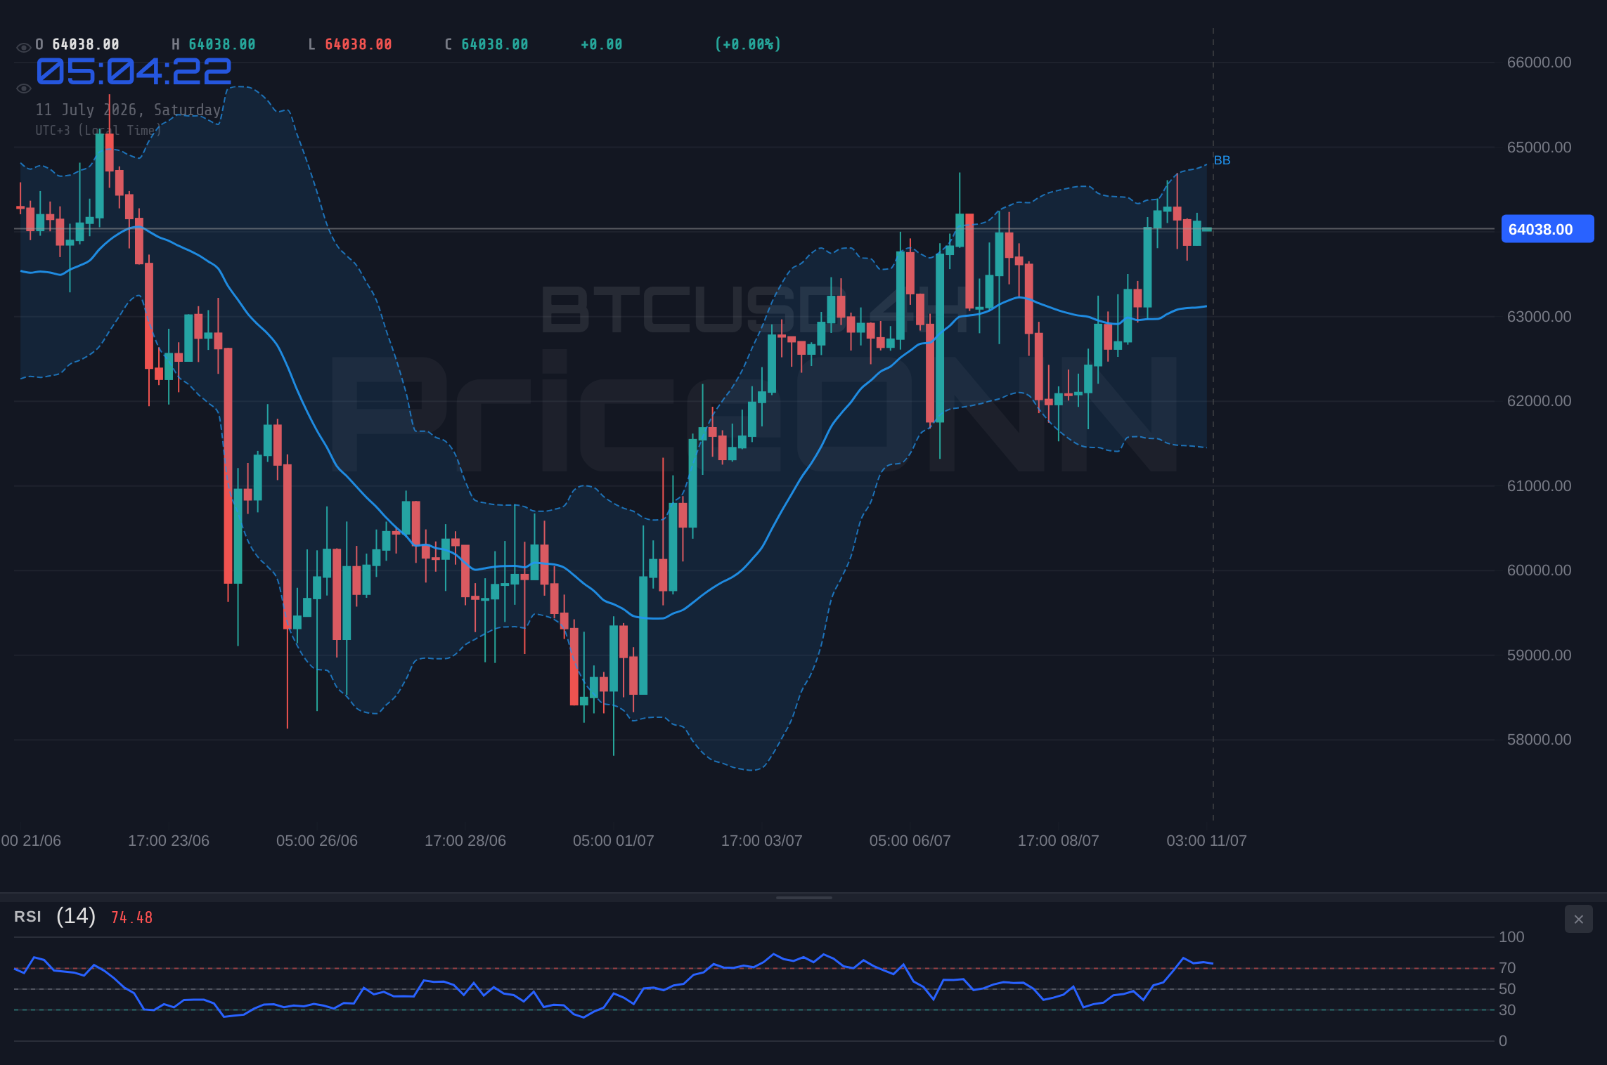Click the close price value after C

(495, 44)
